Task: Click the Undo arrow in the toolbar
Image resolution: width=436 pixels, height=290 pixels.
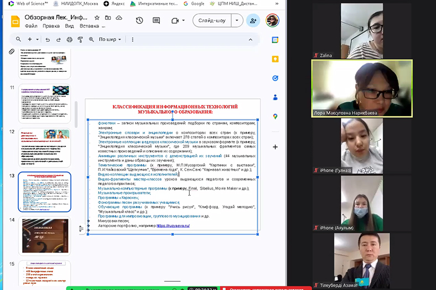Action: tap(48, 39)
